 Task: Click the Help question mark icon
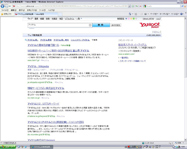point(182,14)
